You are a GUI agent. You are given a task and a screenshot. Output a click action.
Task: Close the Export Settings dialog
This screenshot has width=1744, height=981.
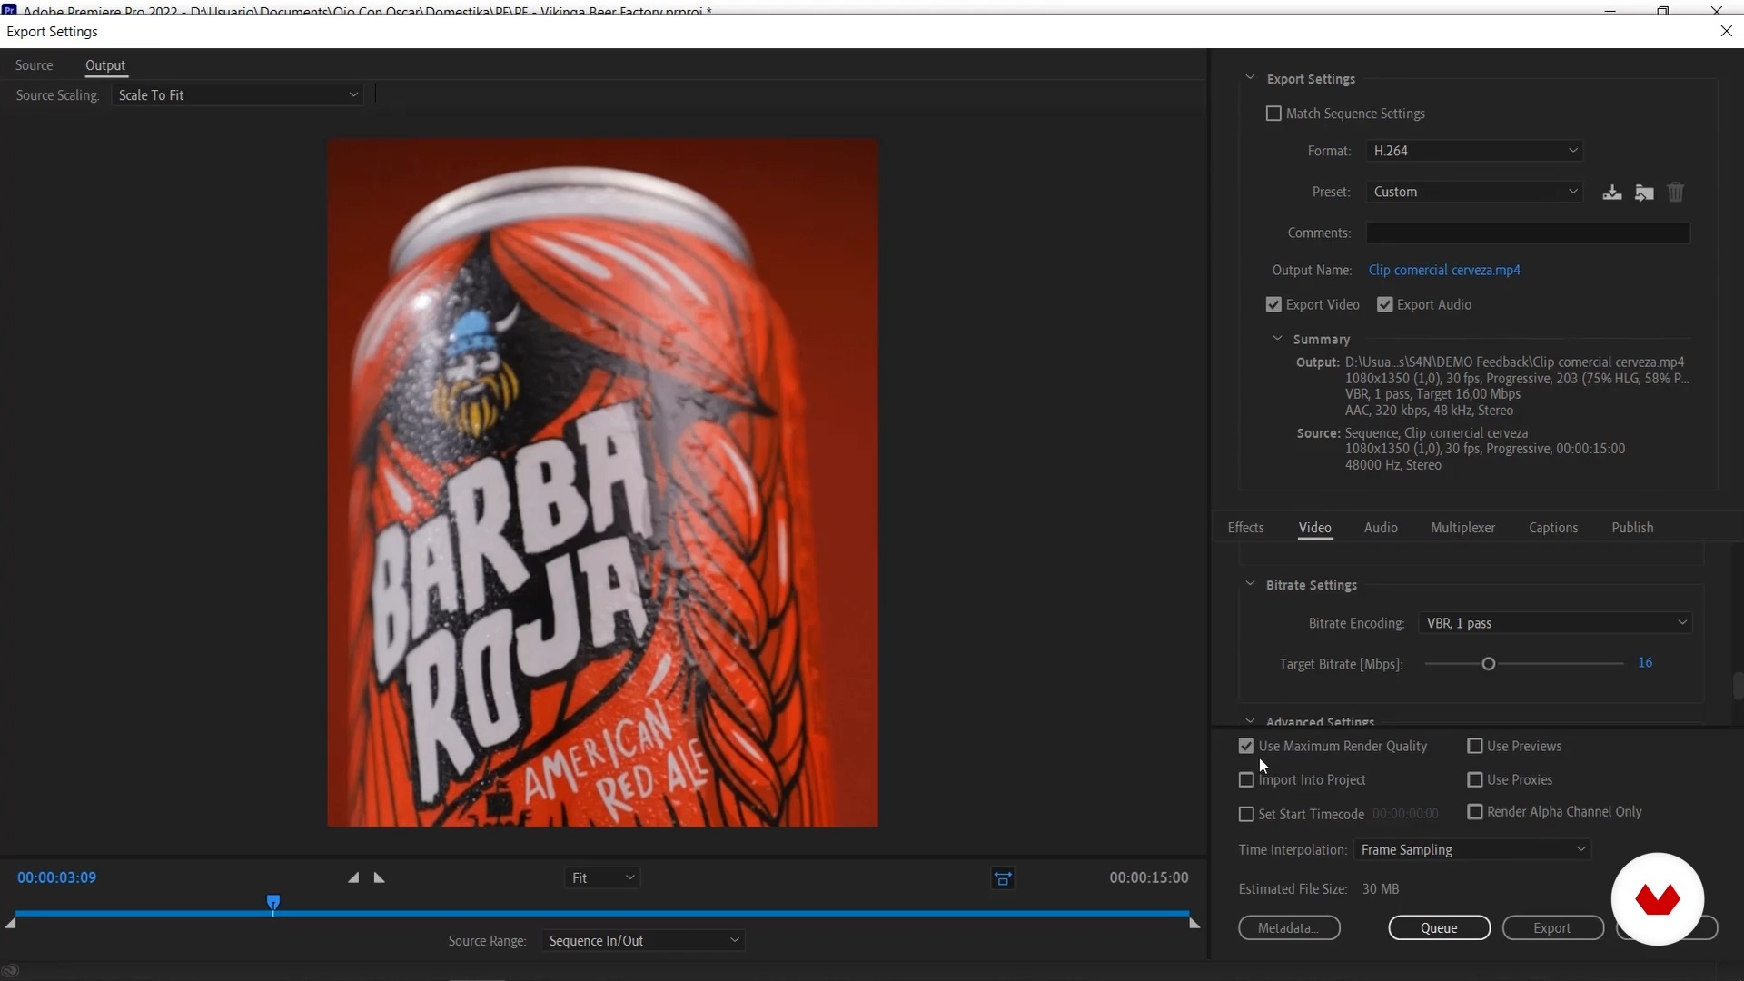[x=1726, y=31]
